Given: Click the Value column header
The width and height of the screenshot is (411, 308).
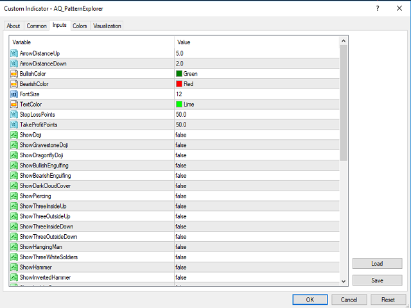Looking at the screenshot, I should pos(184,42).
